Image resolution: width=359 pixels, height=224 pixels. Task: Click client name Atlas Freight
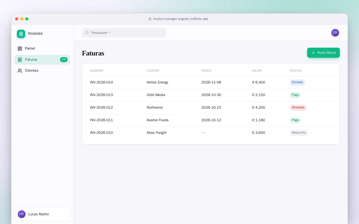pyautogui.click(x=157, y=133)
